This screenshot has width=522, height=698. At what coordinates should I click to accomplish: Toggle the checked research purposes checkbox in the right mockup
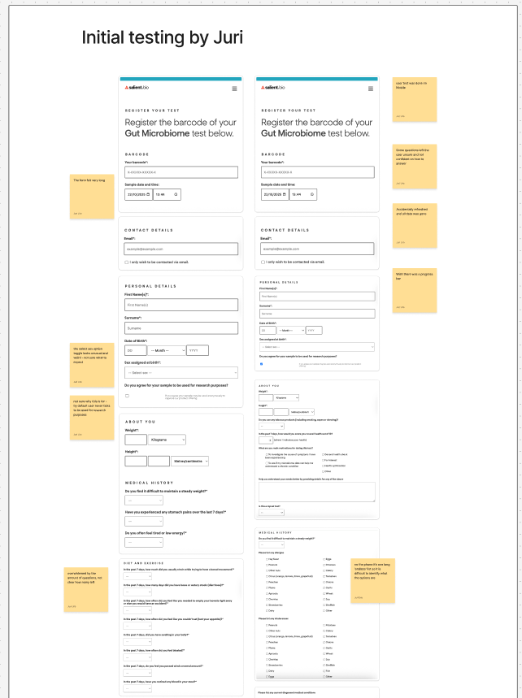pyautogui.click(x=262, y=364)
